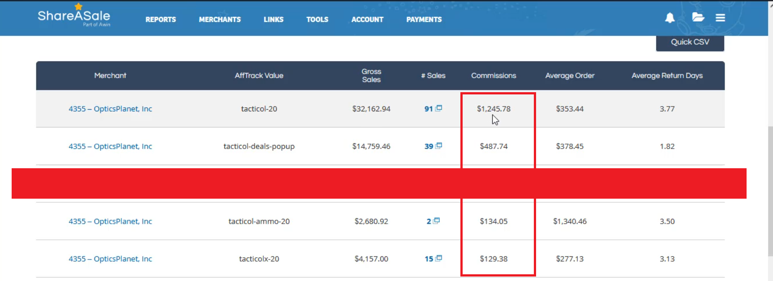The image size is (773, 281).
Task: Open OpticsPlanet link in tacticol-deals-popup row
Action: tap(110, 146)
